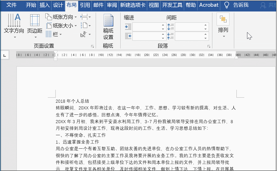
Task: Open the 段落 paragraph dialog launcher
Action: (x=208, y=46)
